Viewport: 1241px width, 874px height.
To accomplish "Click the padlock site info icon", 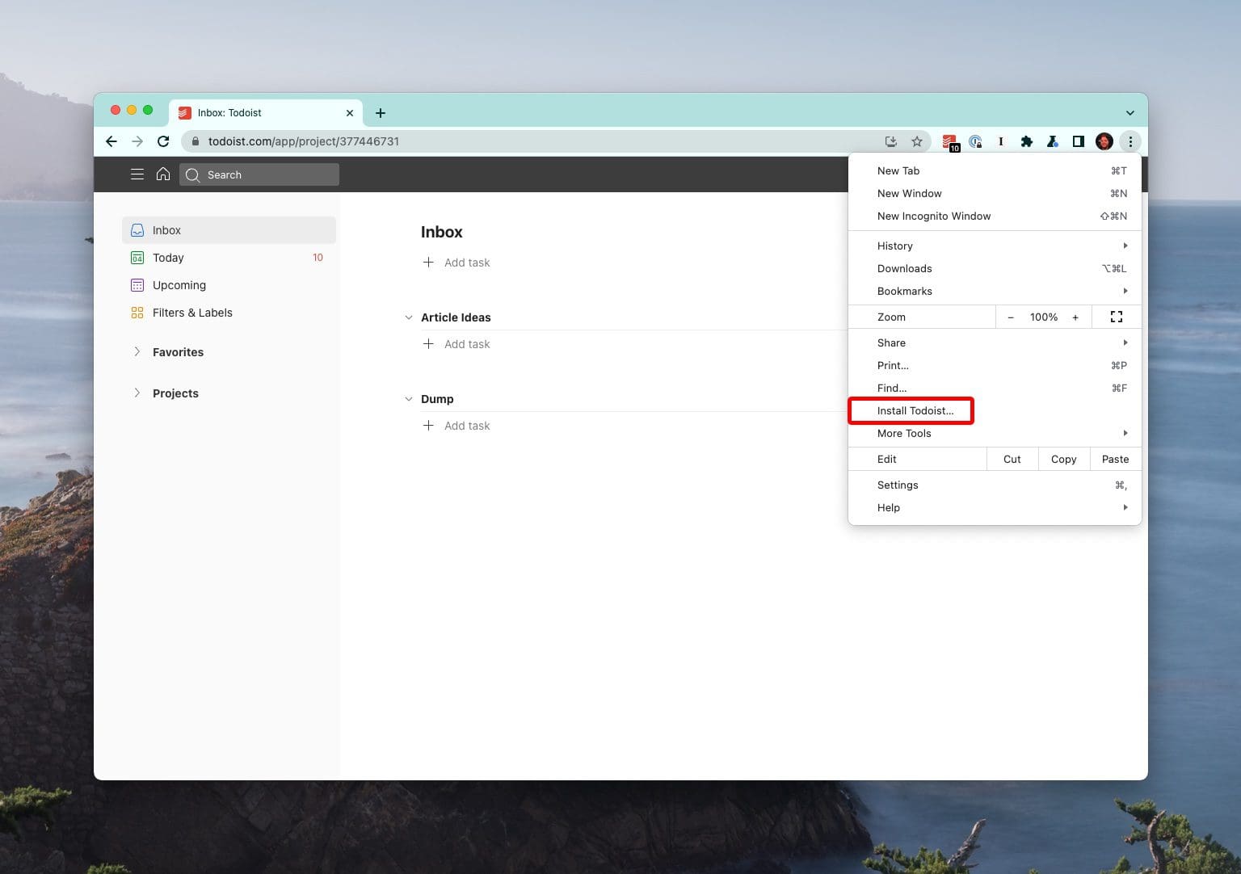I will pyautogui.click(x=195, y=141).
